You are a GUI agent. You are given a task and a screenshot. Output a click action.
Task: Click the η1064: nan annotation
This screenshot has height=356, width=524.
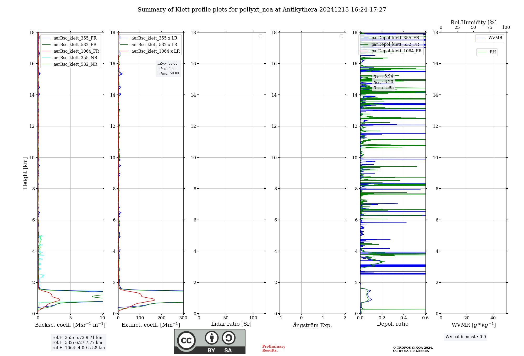384,87
